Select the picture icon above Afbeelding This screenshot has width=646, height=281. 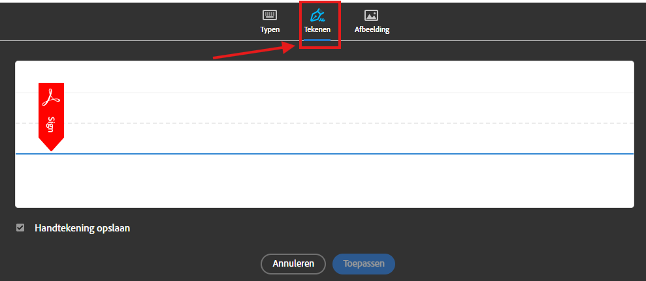pos(371,15)
